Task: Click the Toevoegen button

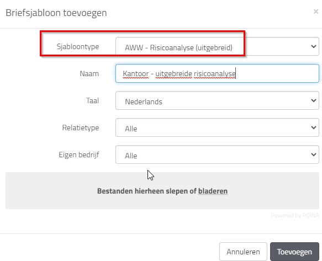Action: point(294,252)
